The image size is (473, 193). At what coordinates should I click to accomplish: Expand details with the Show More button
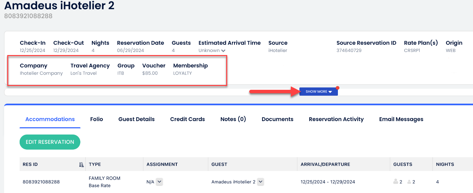tap(319, 92)
